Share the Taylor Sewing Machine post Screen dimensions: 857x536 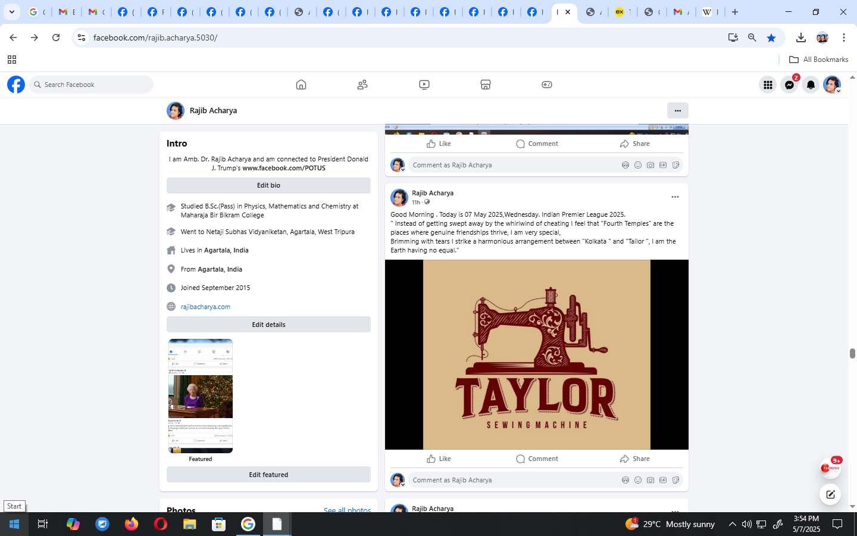click(634, 459)
